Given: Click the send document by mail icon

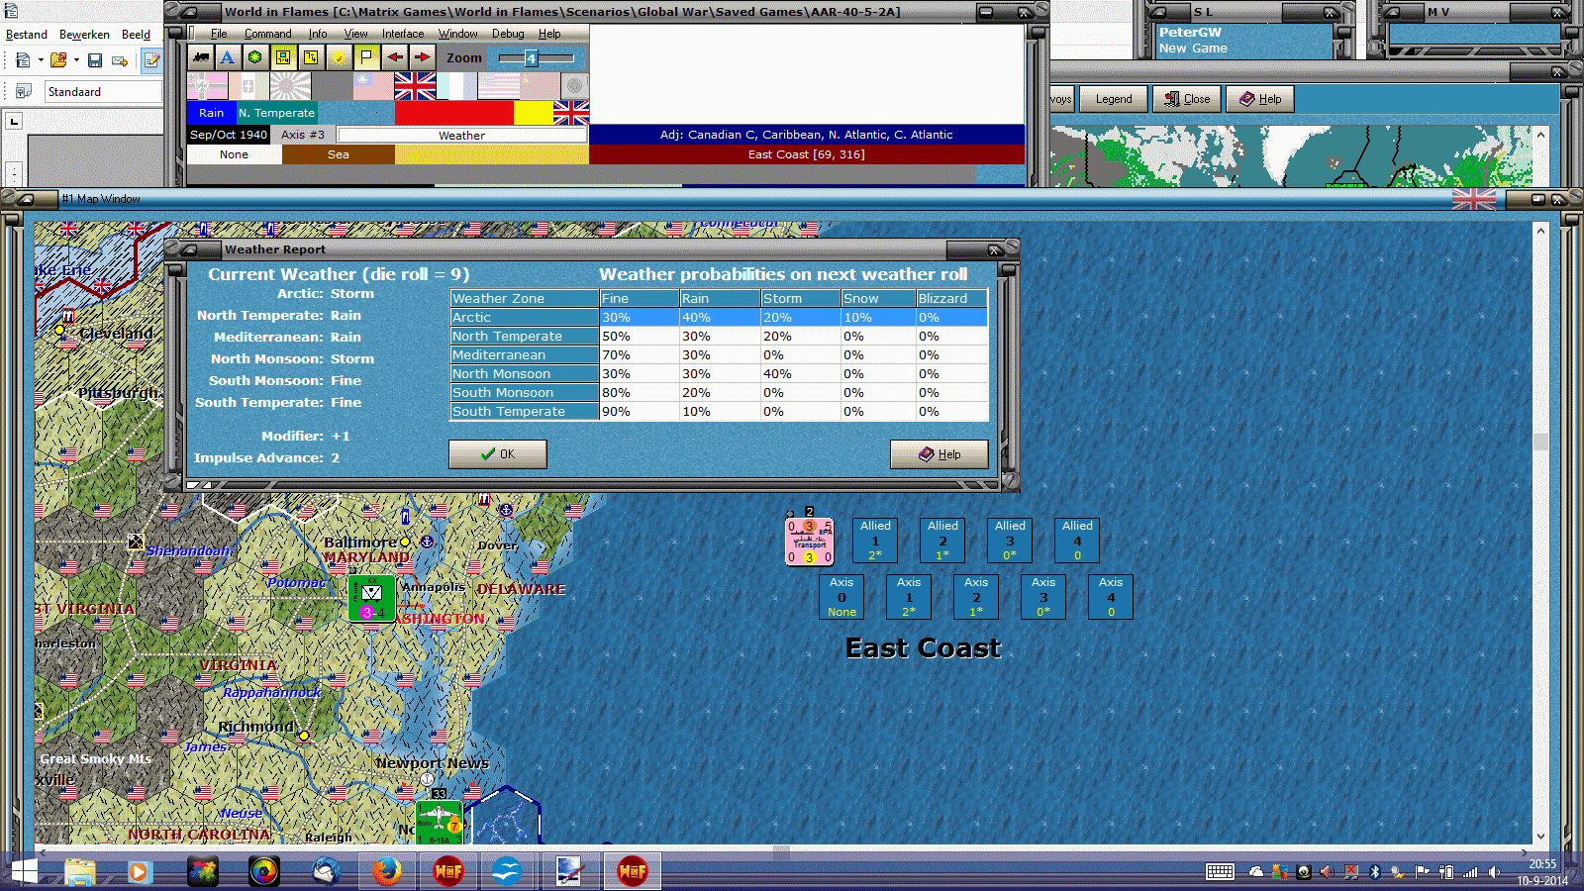Looking at the screenshot, I should point(120,60).
